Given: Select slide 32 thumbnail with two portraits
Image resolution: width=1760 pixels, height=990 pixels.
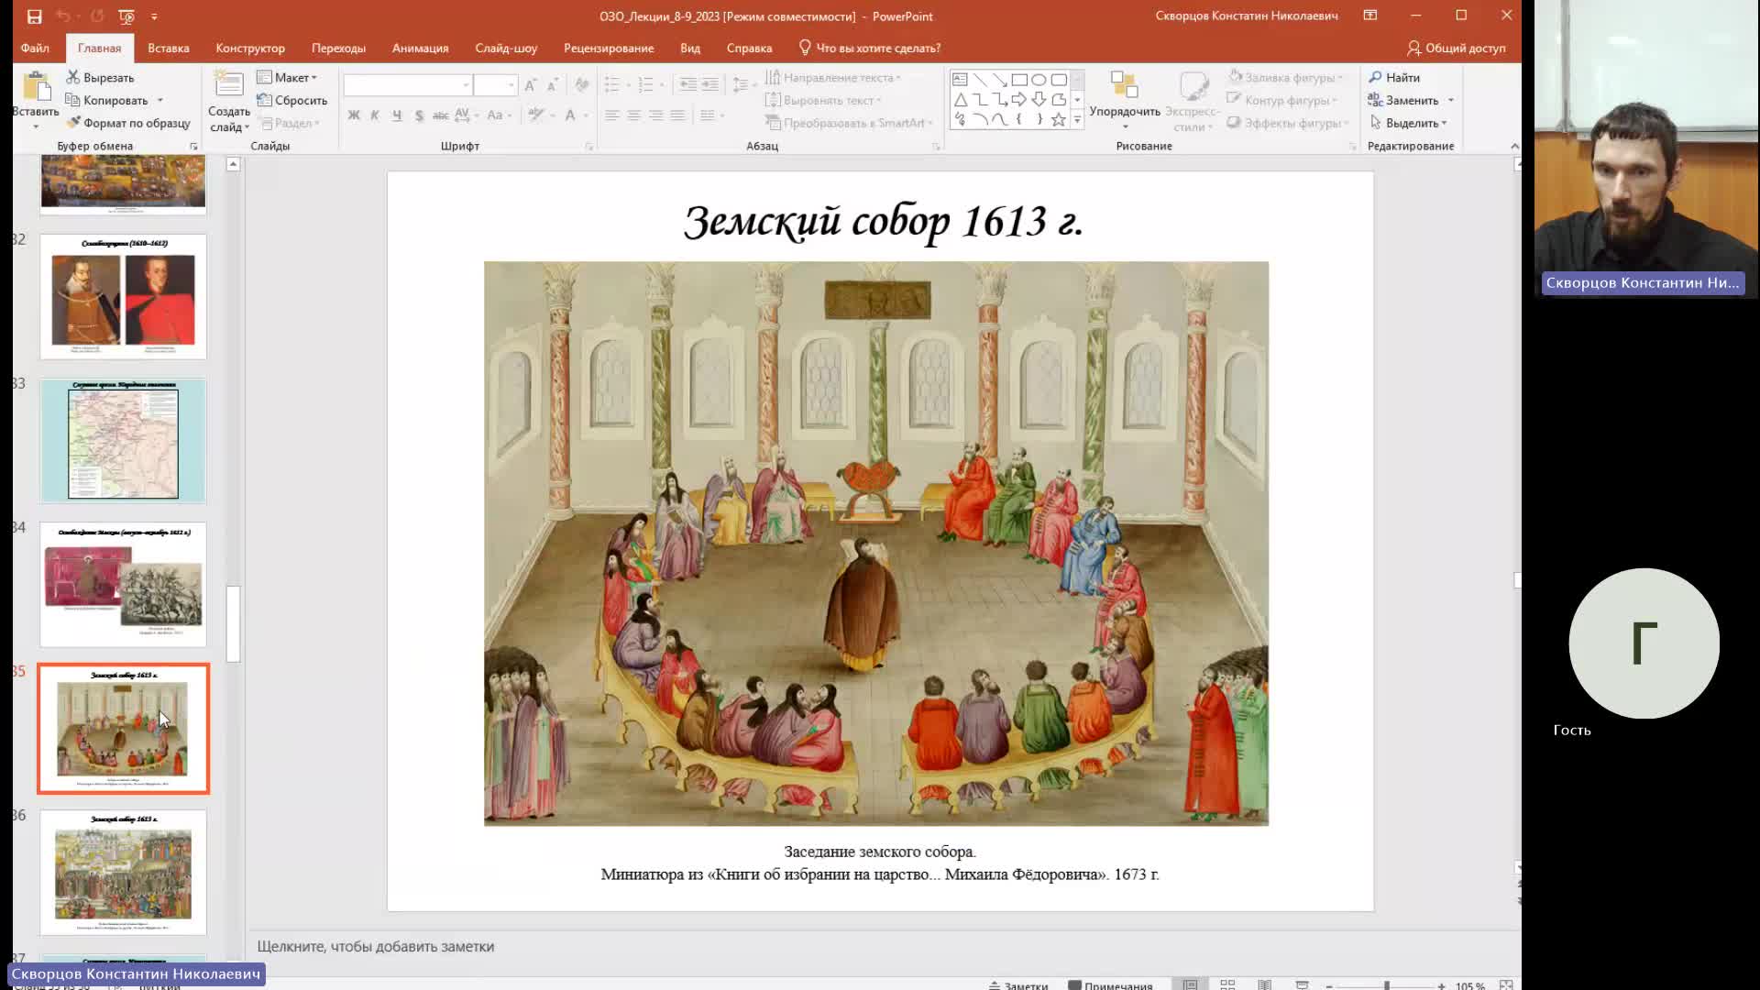Looking at the screenshot, I should click(x=123, y=297).
